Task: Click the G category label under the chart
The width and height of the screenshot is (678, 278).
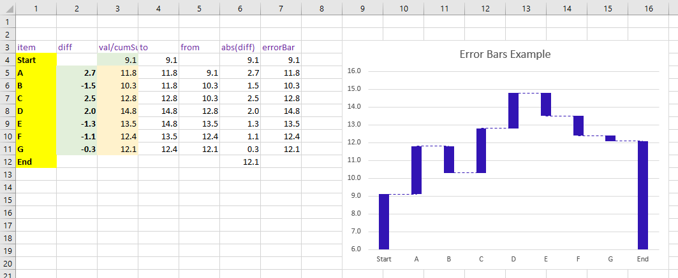Action: [610, 259]
